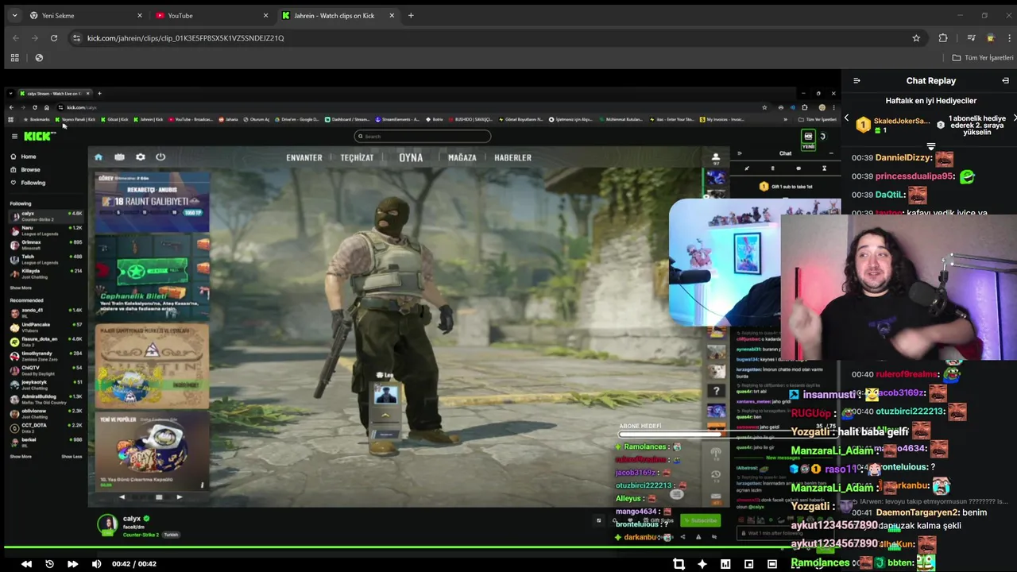The height and width of the screenshot is (572, 1017).
Task: Click the replay circular-arrow icon in player
Action: [x=49, y=564]
